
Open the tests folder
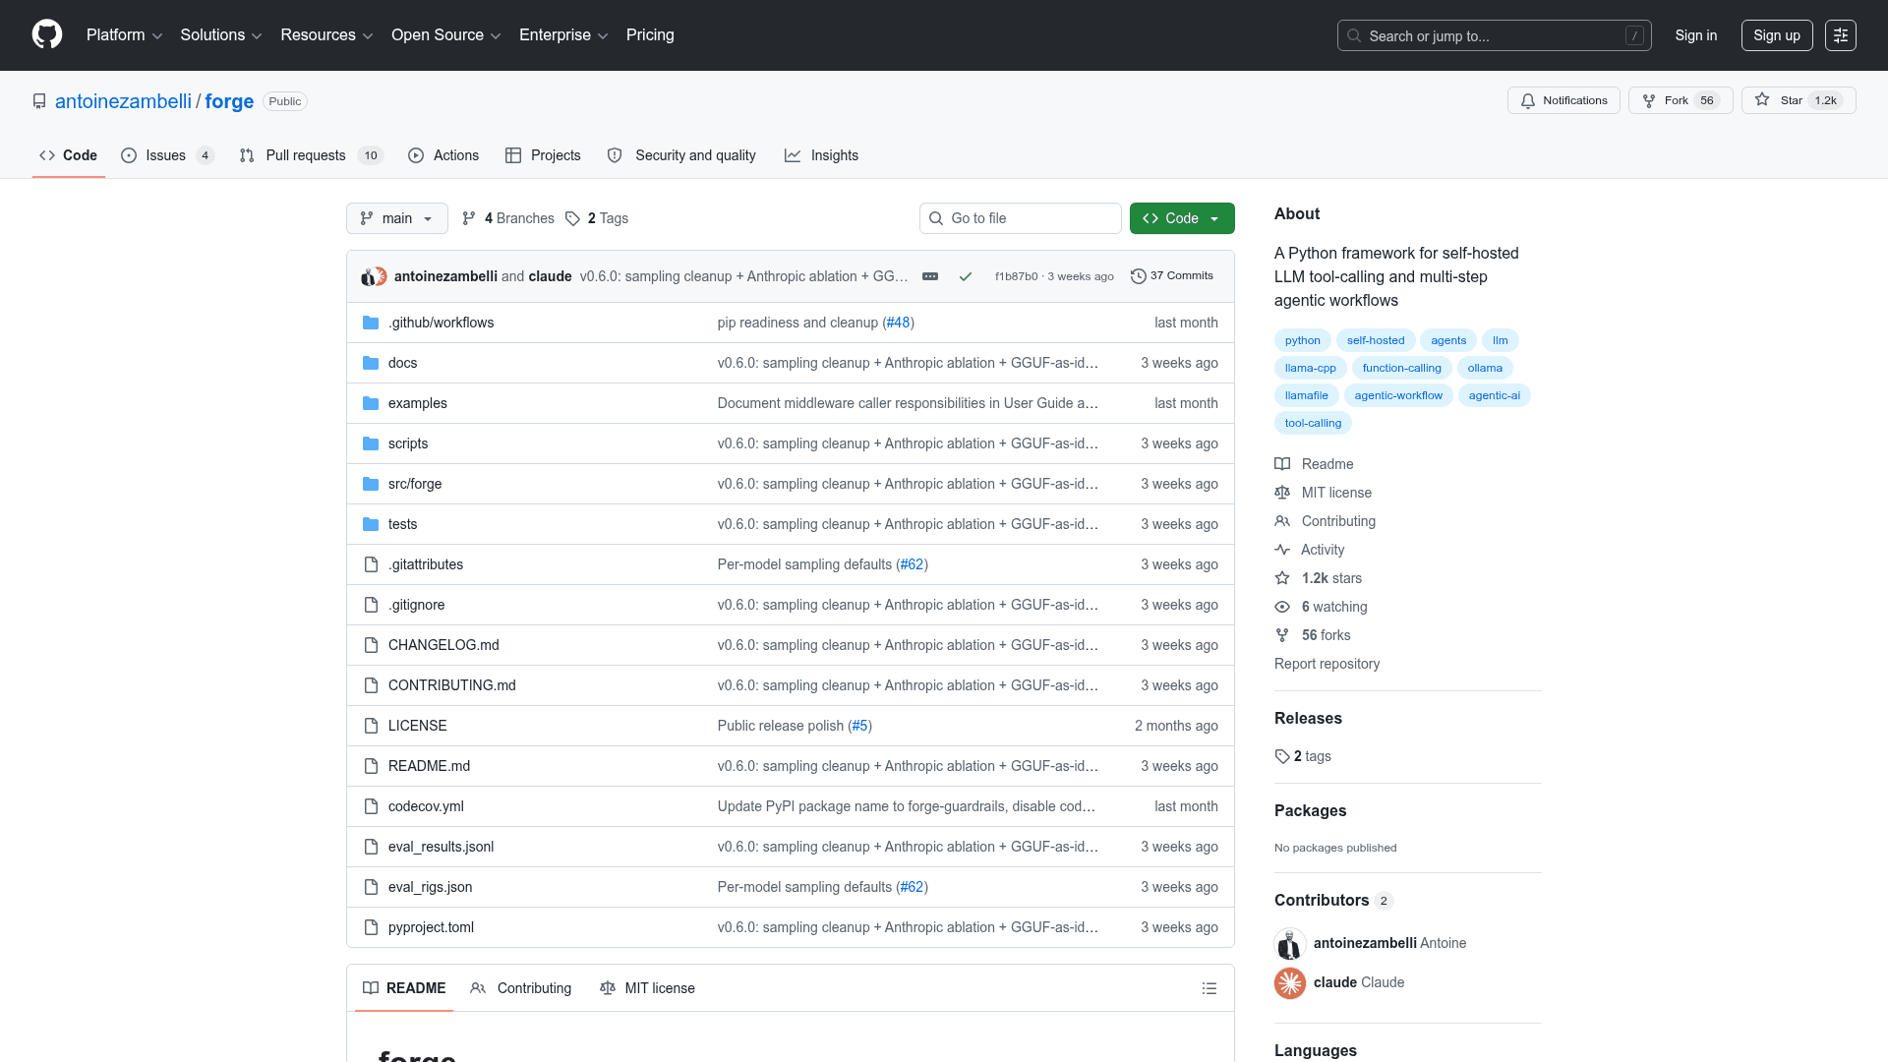[x=402, y=524]
